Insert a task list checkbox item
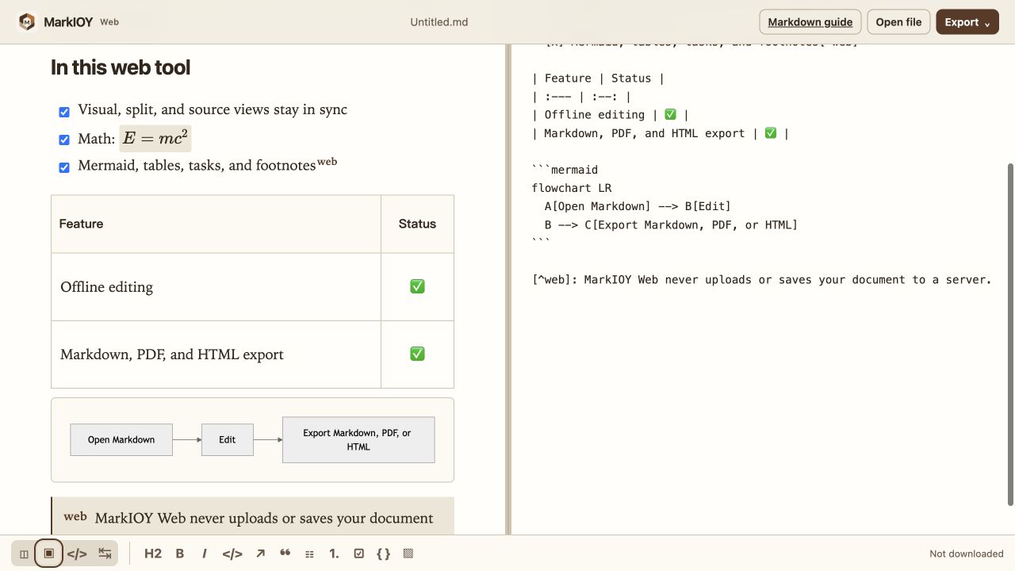 pyautogui.click(x=359, y=554)
